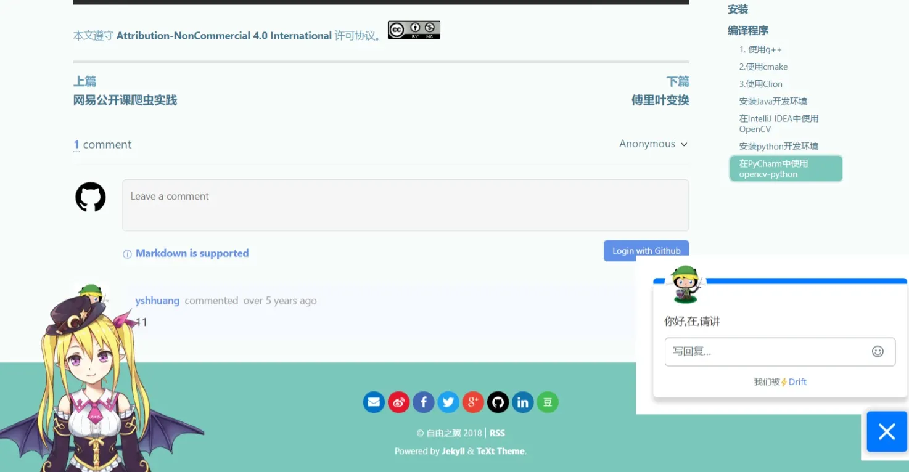Image resolution: width=909 pixels, height=472 pixels.
Task: Open the Jekyll link in footer
Action: 453,451
